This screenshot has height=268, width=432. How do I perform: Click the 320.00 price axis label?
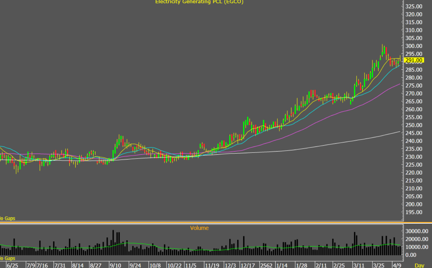tap(414, 14)
